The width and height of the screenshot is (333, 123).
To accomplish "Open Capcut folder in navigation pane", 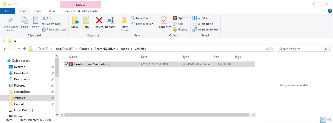I will click(19, 104).
